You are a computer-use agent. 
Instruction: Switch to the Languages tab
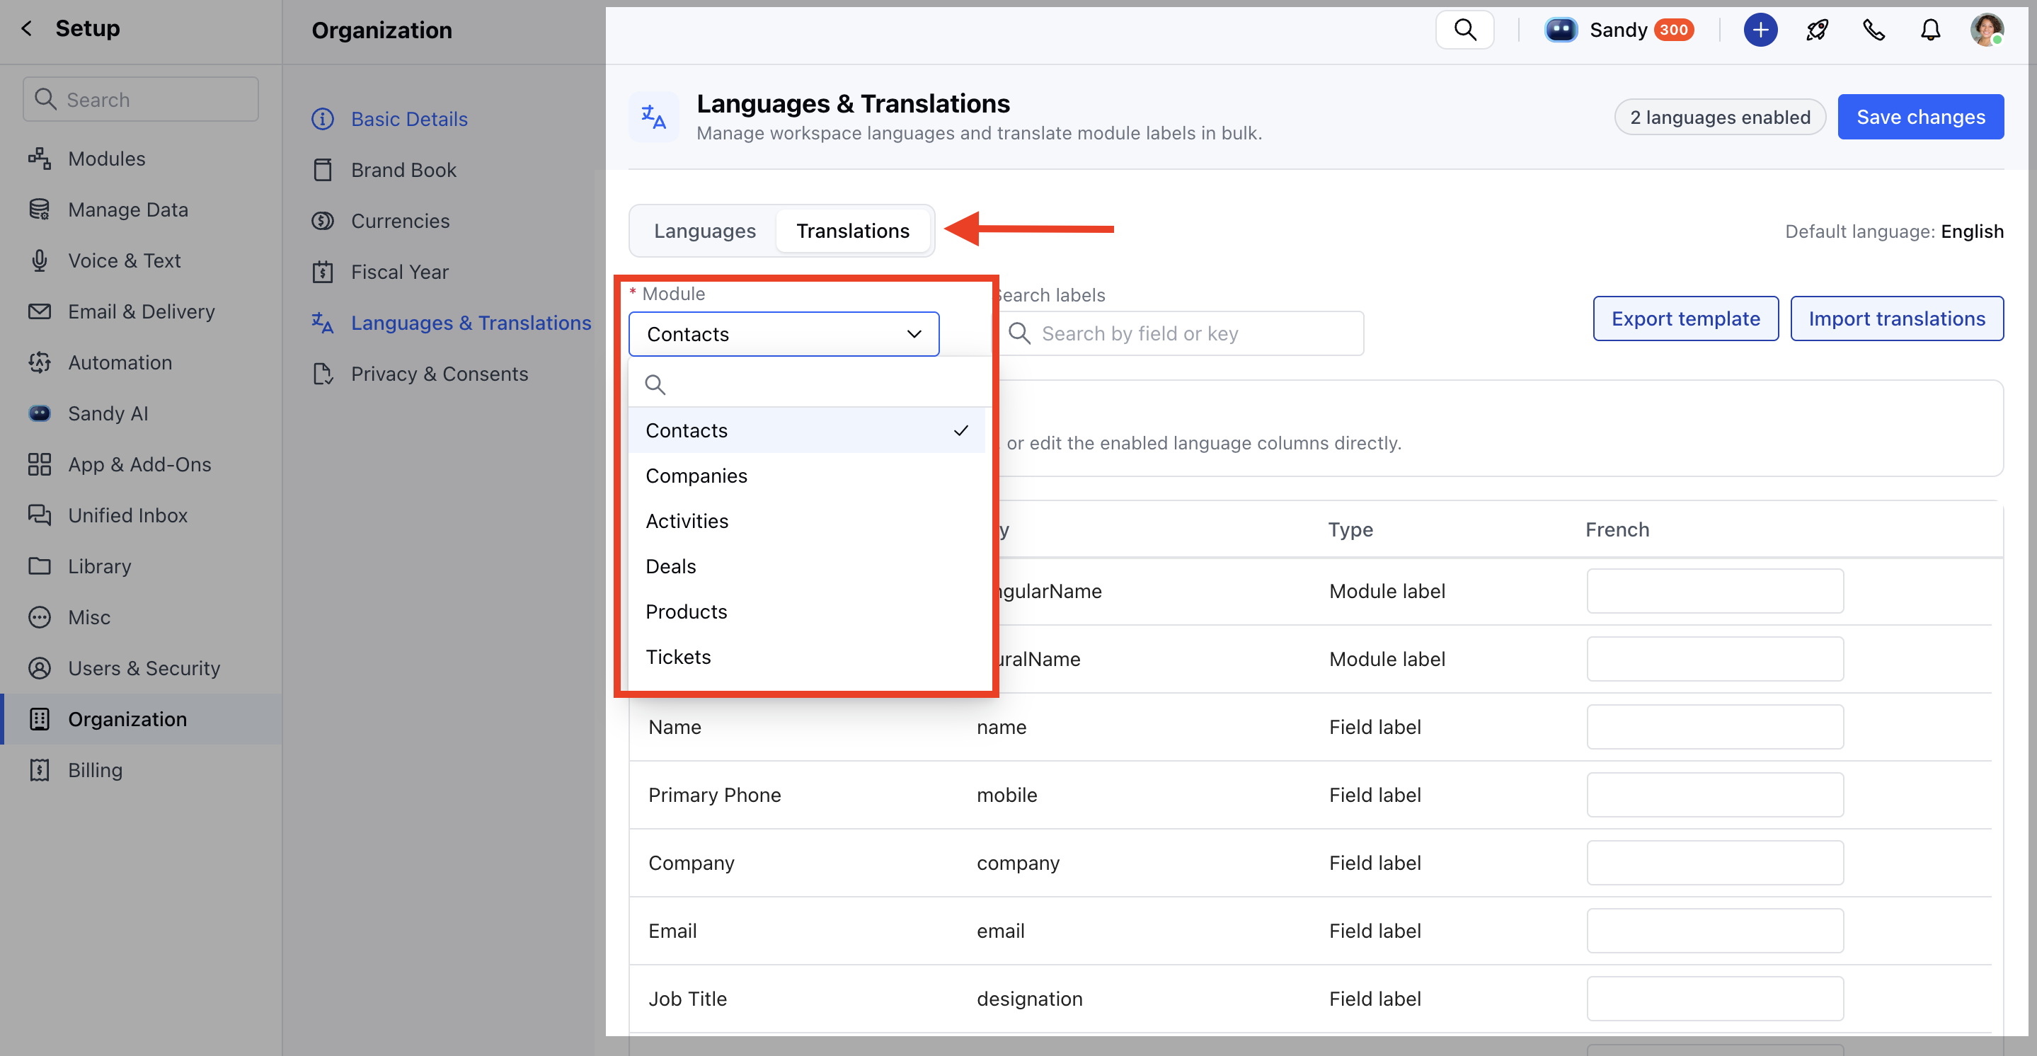pyautogui.click(x=704, y=231)
